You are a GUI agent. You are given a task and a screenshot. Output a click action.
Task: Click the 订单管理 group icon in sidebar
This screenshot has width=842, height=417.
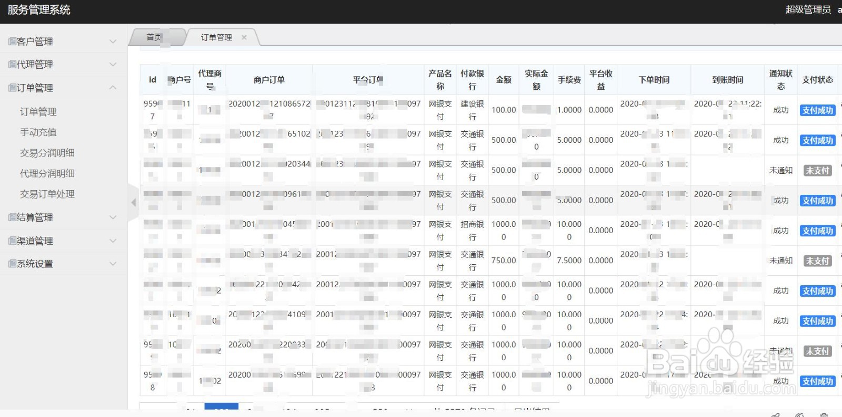[x=12, y=88]
